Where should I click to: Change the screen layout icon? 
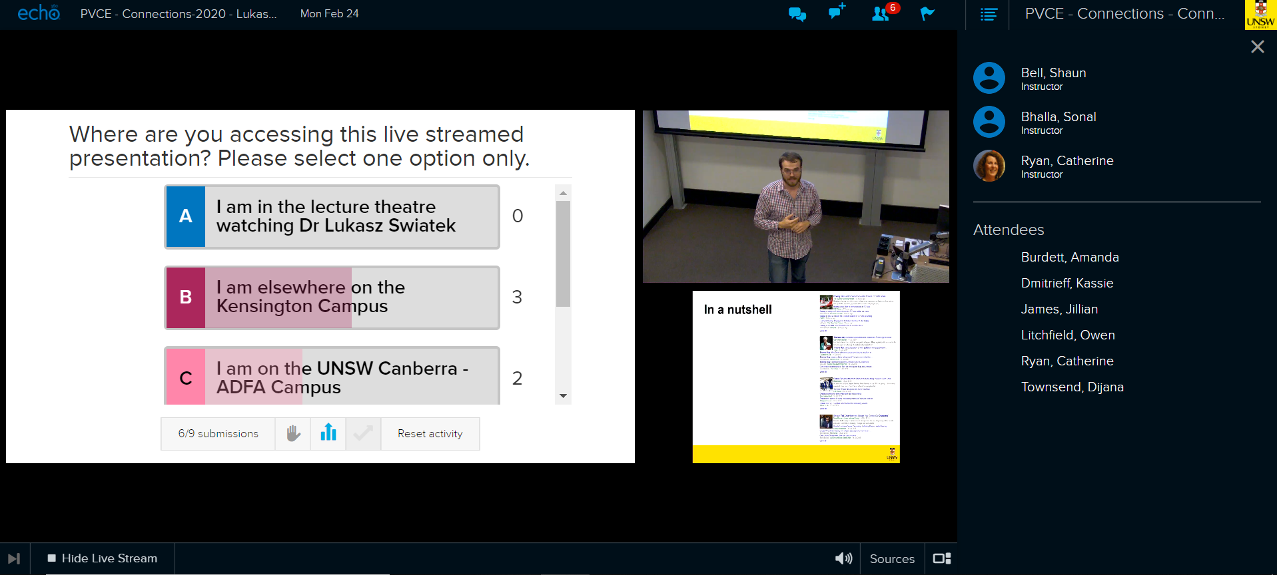[942, 558]
